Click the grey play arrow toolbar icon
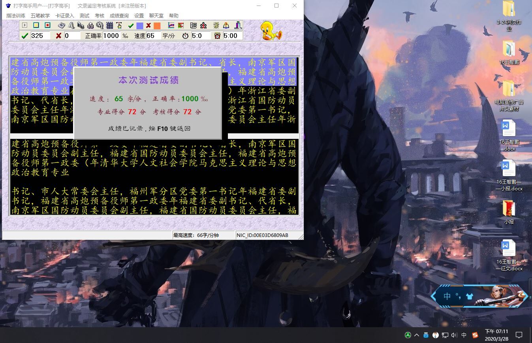The height and width of the screenshot is (343, 532). [25, 25]
